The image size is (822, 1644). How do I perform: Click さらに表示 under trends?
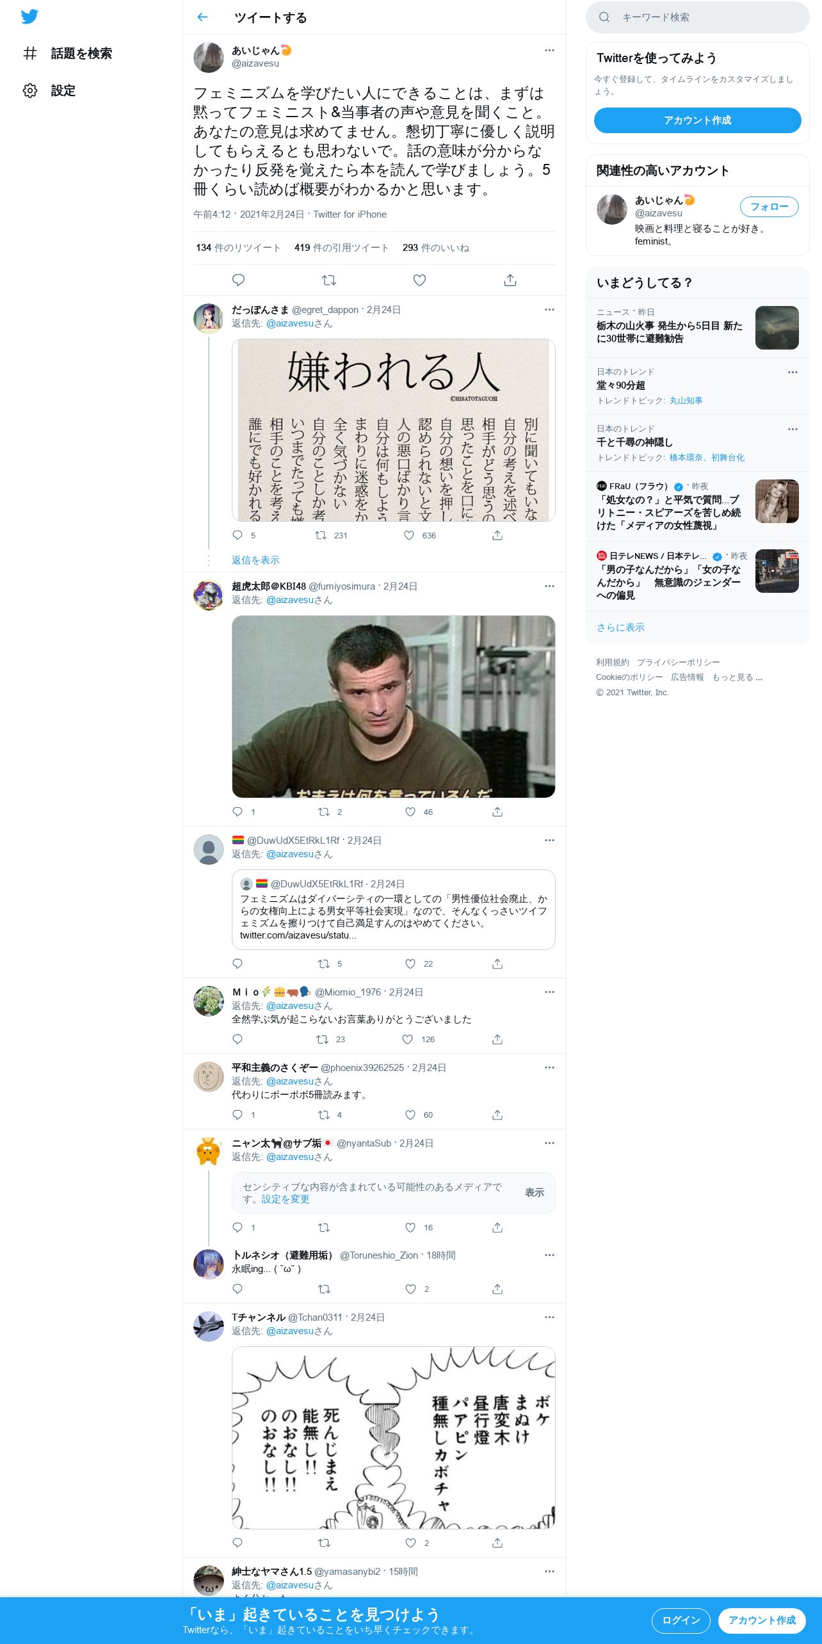[620, 627]
